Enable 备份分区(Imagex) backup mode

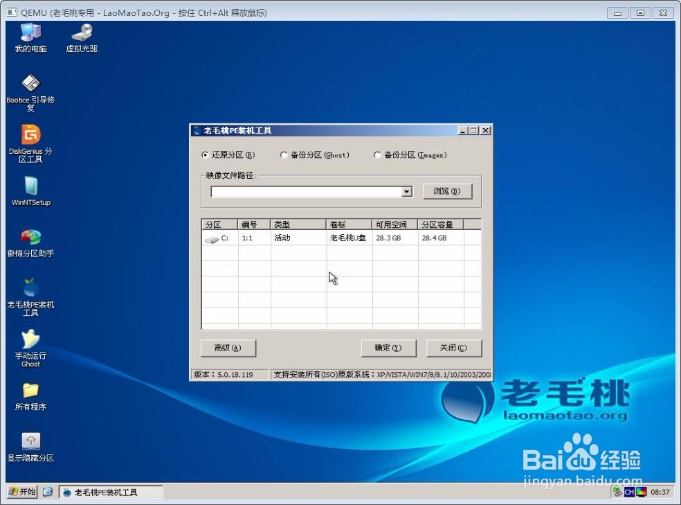pyautogui.click(x=377, y=154)
